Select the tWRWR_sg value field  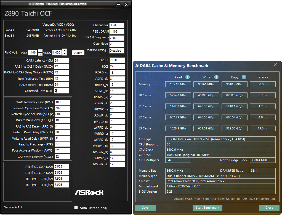(117, 146)
